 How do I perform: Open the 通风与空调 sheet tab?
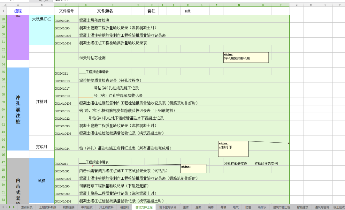(322, 207)
